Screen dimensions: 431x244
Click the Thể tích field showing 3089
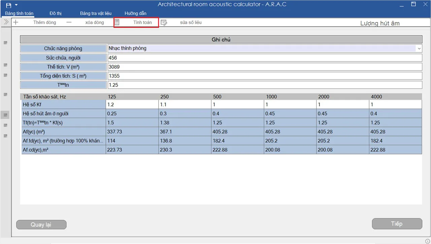[265, 67]
